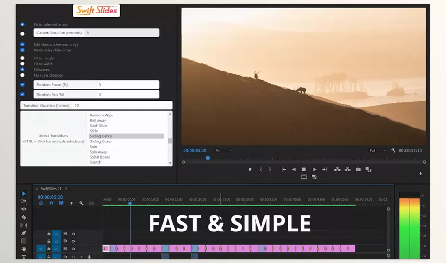Click the proxy toggle icon below Stop

315,177
